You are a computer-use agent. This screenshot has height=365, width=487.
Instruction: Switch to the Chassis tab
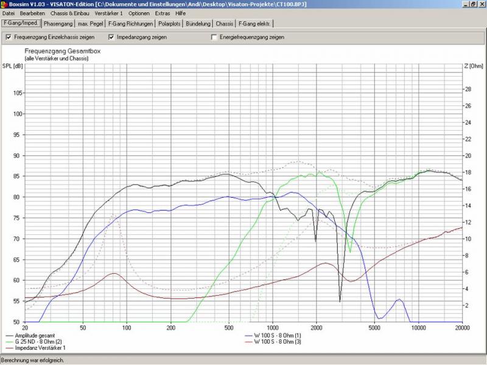coord(225,24)
